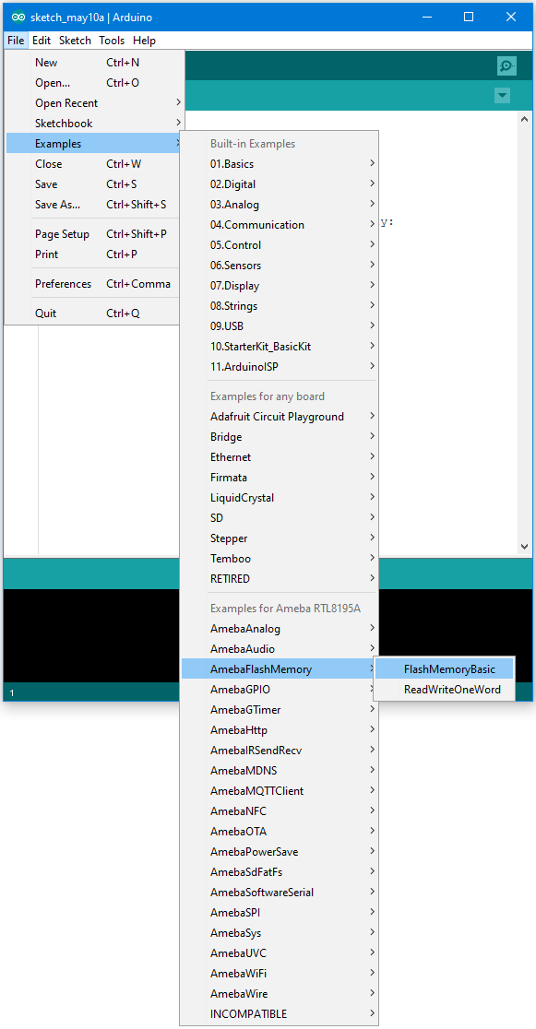Click the Arduino logo in title bar

pyautogui.click(x=18, y=18)
